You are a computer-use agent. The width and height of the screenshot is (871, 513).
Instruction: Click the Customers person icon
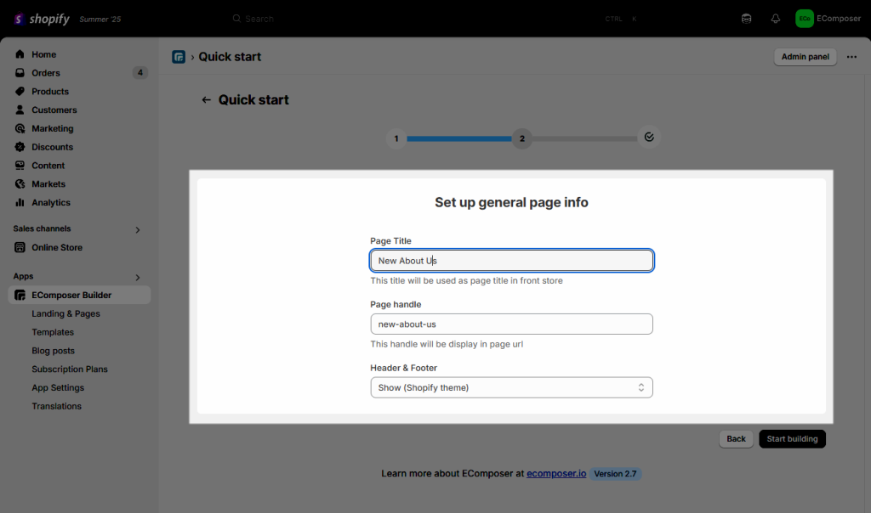20,110
